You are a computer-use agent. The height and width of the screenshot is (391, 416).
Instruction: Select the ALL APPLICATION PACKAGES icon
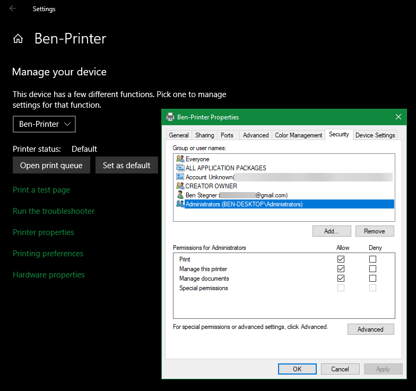click(x=180, y=168)
